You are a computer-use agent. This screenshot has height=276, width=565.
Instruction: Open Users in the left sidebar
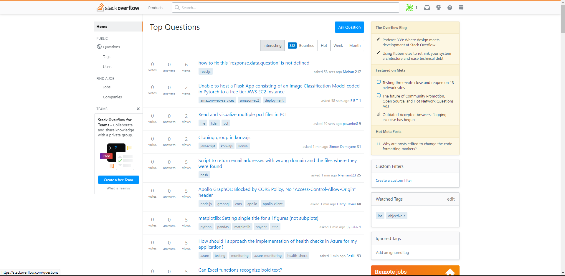tap(108, 67)
